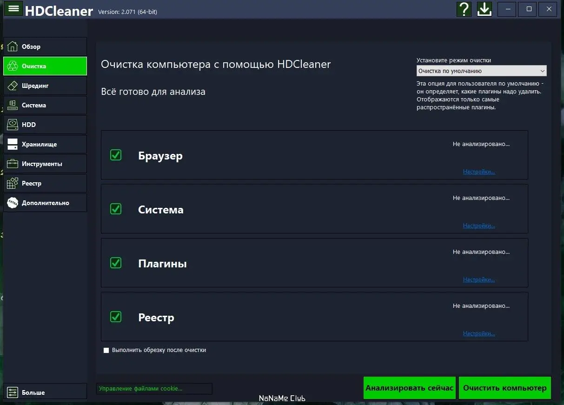
Task: Open Настройки link for Браузер
Action: (x=479, y=172)
